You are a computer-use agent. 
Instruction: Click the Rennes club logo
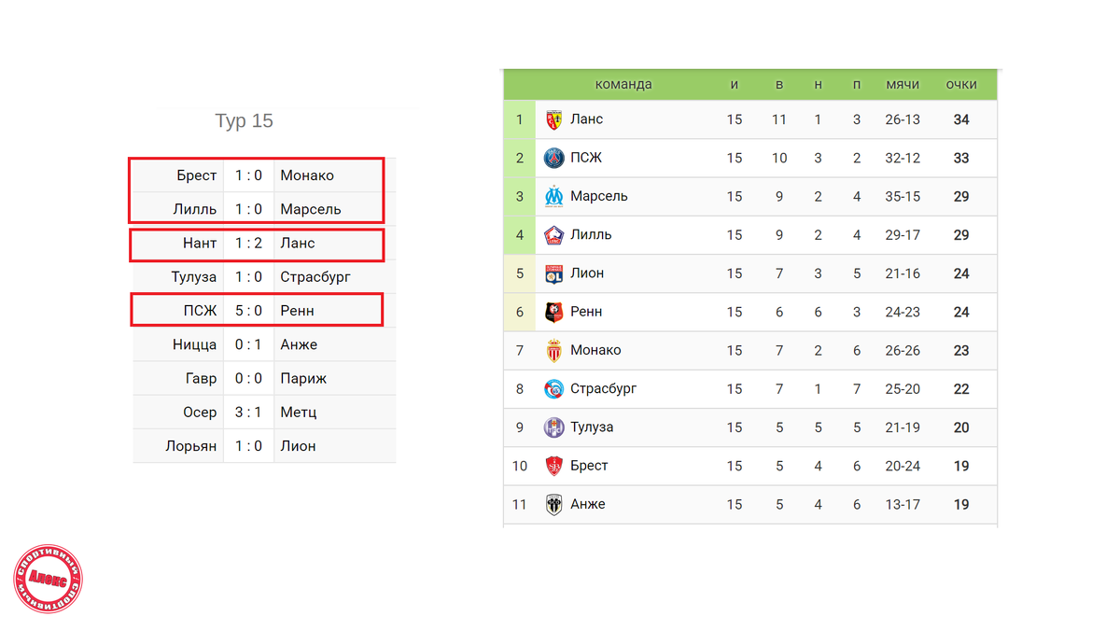pos(554,312)
